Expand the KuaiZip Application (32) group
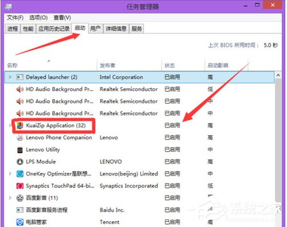Image resolution: width=287 pixels, height=227 pixels. [x=10, y=126]
